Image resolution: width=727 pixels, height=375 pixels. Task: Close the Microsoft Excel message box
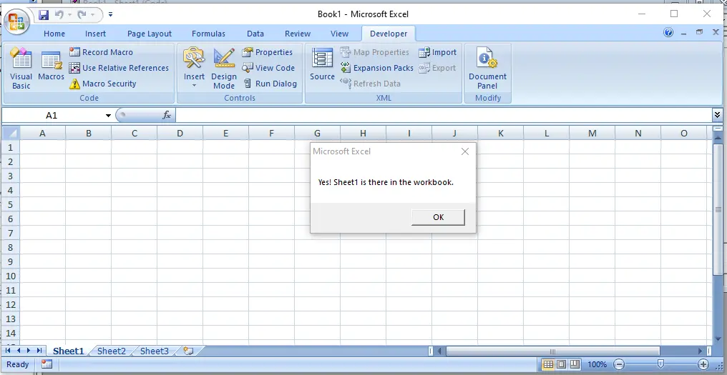coord(465,151)
